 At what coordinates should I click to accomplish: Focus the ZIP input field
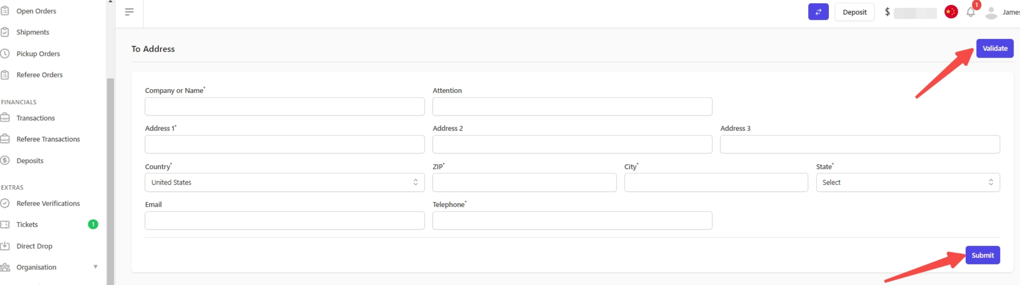coord(524,182)
